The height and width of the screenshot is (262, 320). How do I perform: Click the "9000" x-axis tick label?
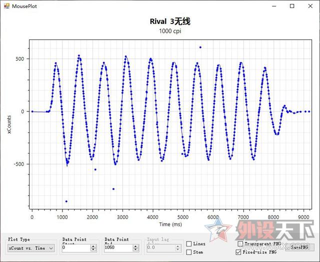click(x=303, y=217)
